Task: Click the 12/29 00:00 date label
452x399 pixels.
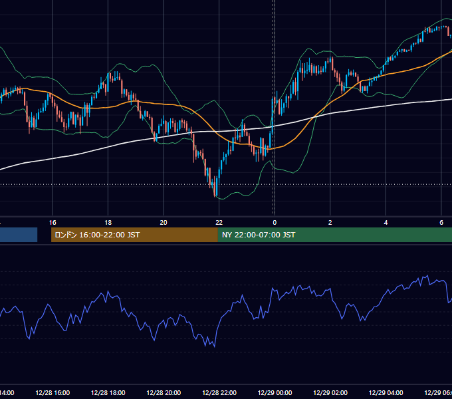Action: (275, 392)
